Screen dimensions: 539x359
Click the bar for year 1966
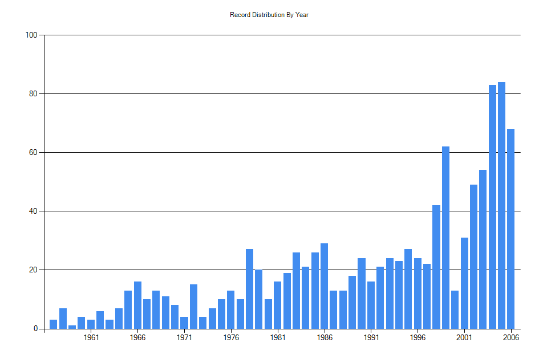pos(139,305)
